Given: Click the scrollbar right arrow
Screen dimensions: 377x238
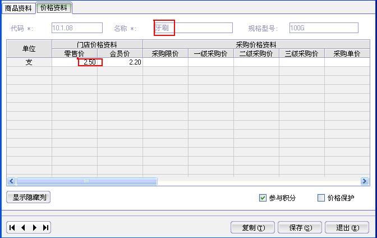Looking at the screenshot, I should pos(365,181).
